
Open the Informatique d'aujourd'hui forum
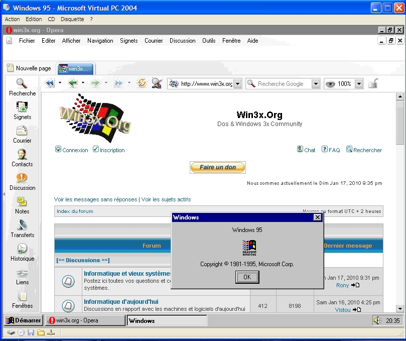tap(121, 302)
